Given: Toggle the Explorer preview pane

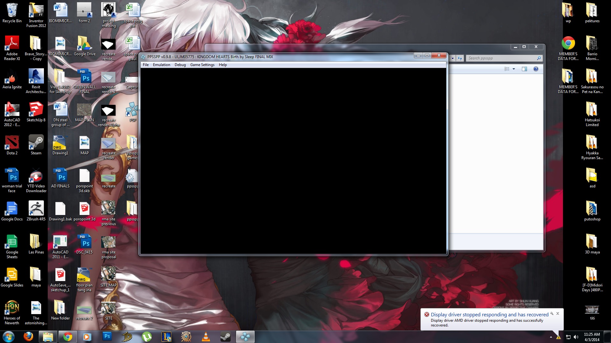Looking at the screenshot, I should point(524,69).
